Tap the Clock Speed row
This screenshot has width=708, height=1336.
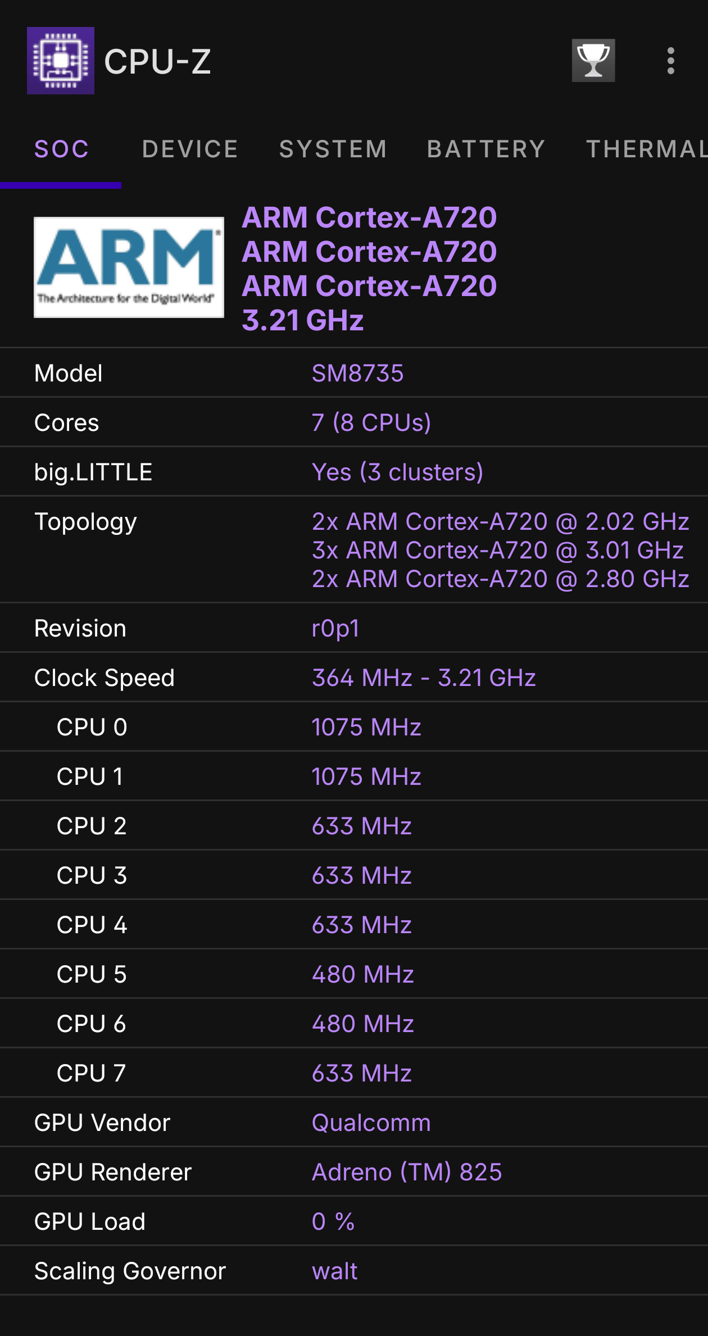pyautogui.click(x=354, y=678)
